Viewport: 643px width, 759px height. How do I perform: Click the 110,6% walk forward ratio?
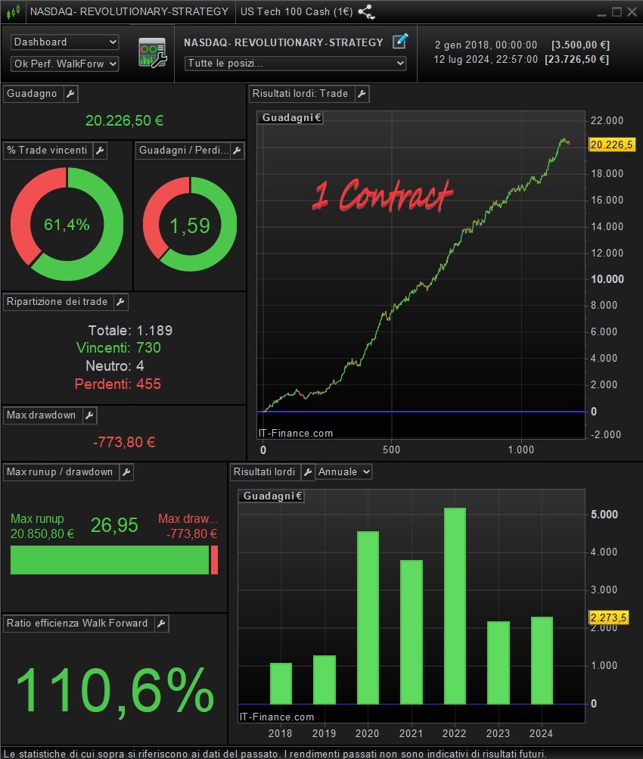[115, 690]
